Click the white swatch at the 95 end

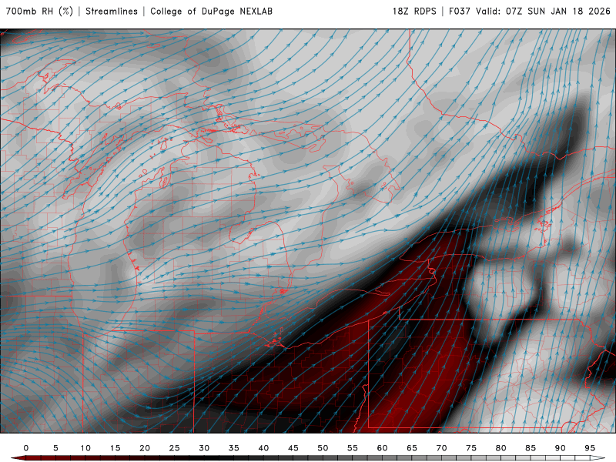click(x=598, y=458)
